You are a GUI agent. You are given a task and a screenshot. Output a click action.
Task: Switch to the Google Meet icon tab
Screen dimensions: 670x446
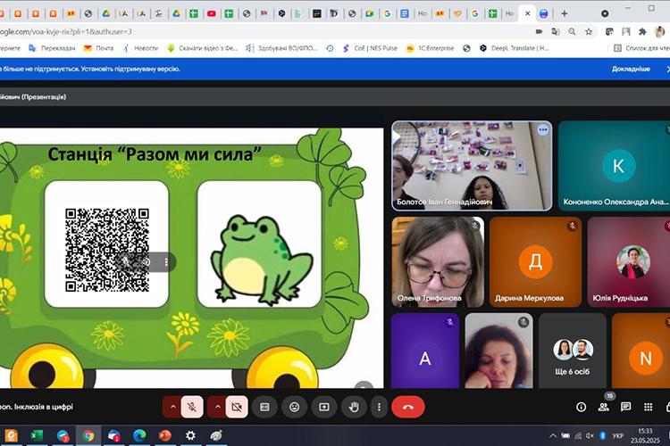(369, 13)
